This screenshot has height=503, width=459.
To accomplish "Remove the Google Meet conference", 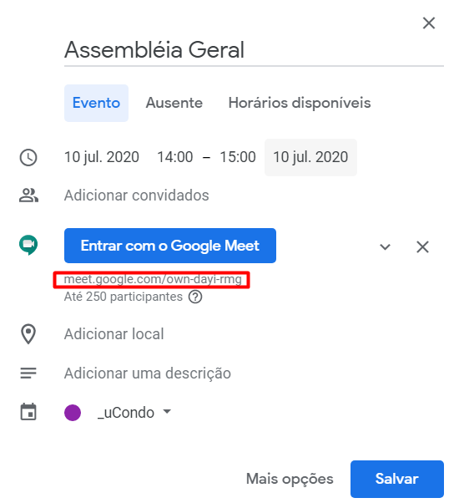I will [422, 246].
